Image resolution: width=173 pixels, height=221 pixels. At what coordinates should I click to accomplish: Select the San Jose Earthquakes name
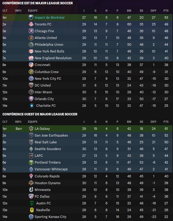click(x=51, y=135)
